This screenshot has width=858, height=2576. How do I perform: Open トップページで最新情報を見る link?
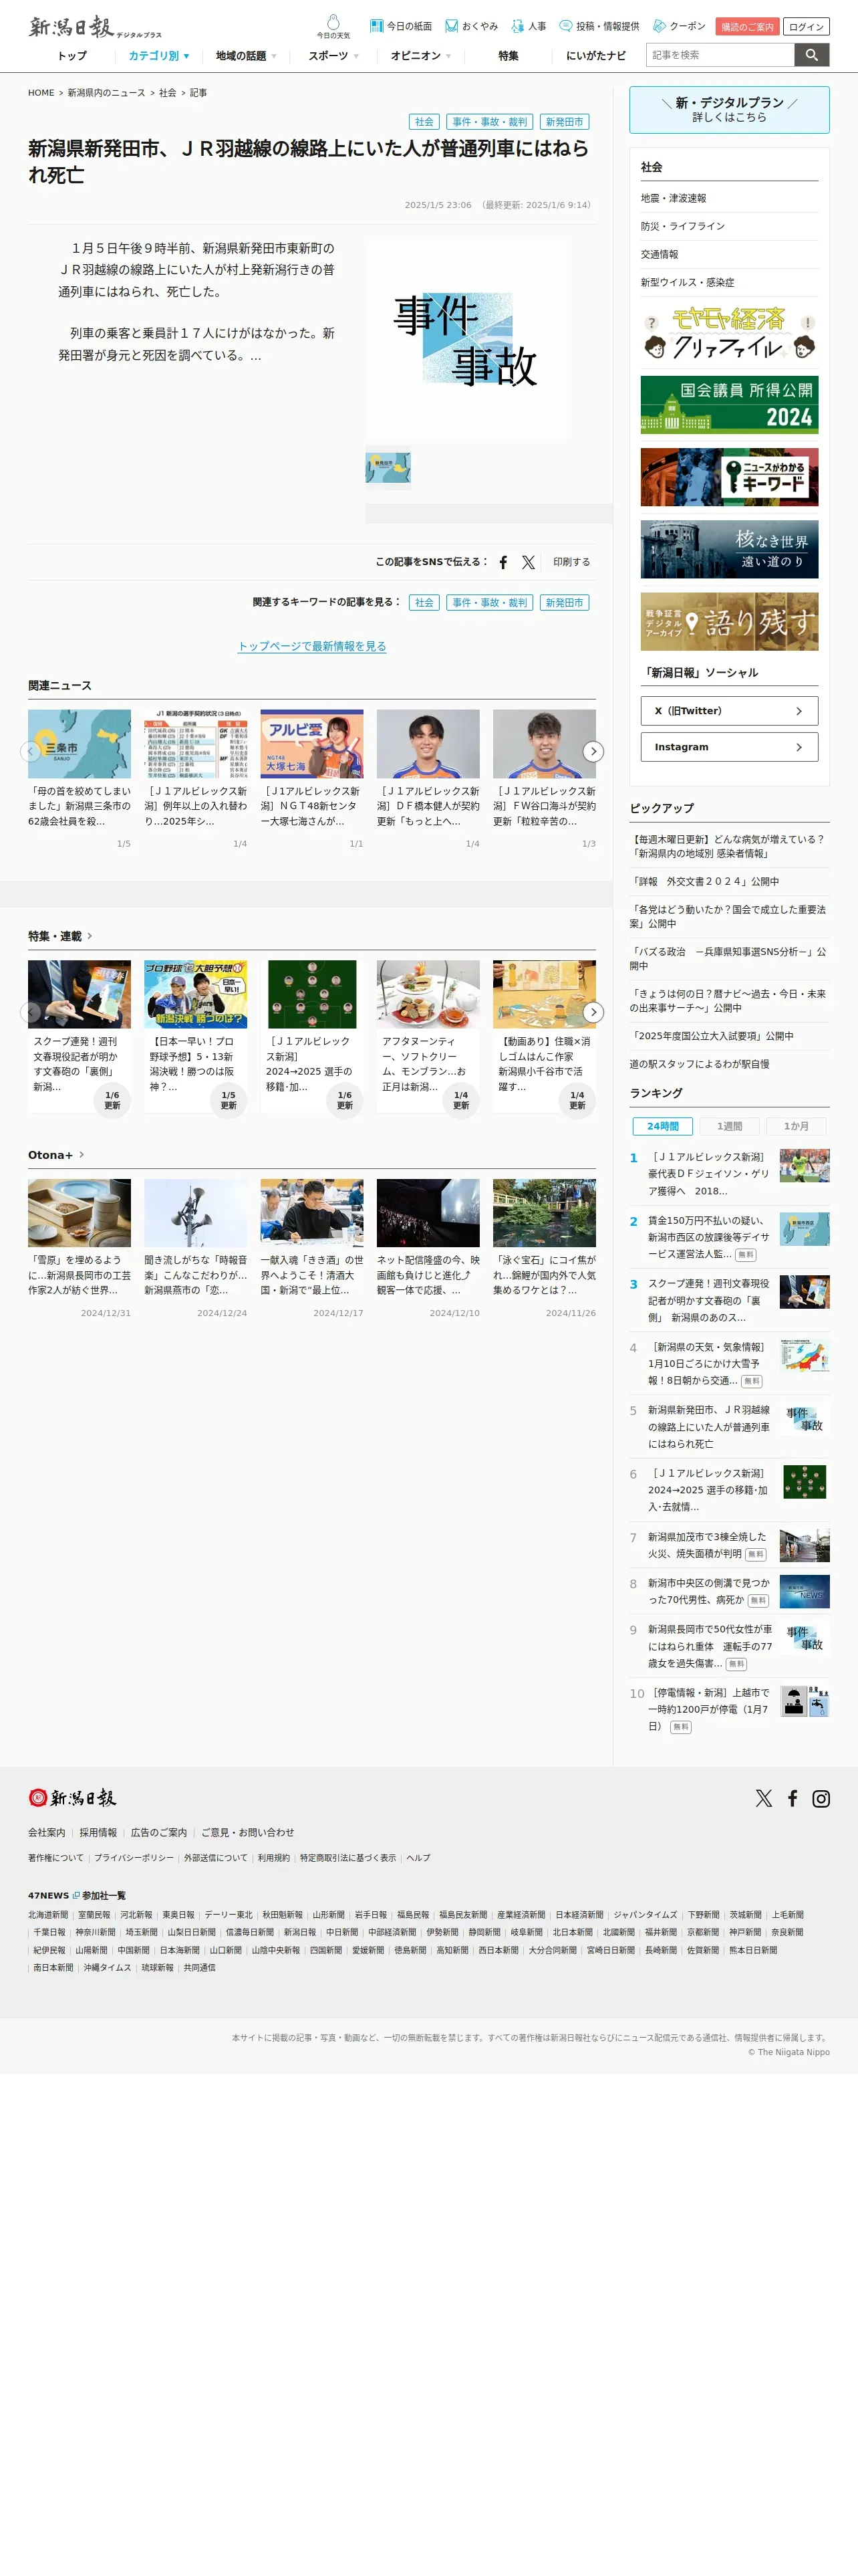pyautogui.click(x=311, y=646)
